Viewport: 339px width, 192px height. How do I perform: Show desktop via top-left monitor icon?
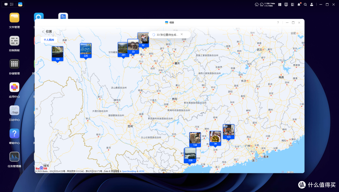coord(6,4)
